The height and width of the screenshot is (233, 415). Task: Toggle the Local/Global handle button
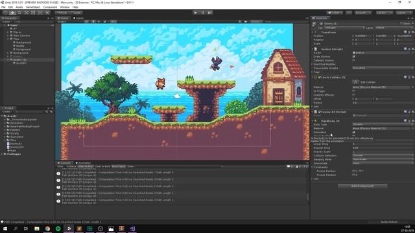pos(76,13)
